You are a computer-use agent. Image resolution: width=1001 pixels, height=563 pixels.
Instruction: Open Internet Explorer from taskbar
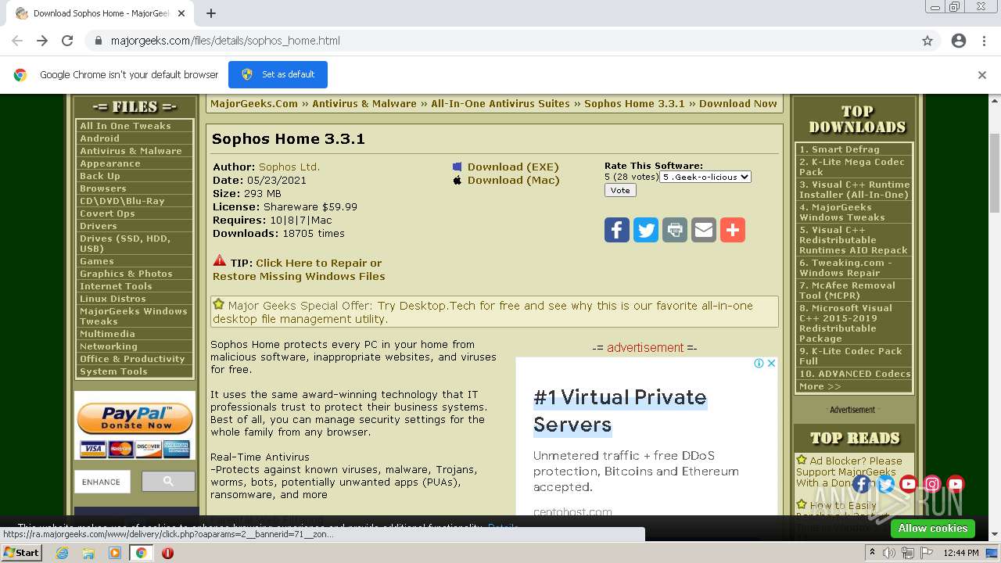click(x=63, y=553)
